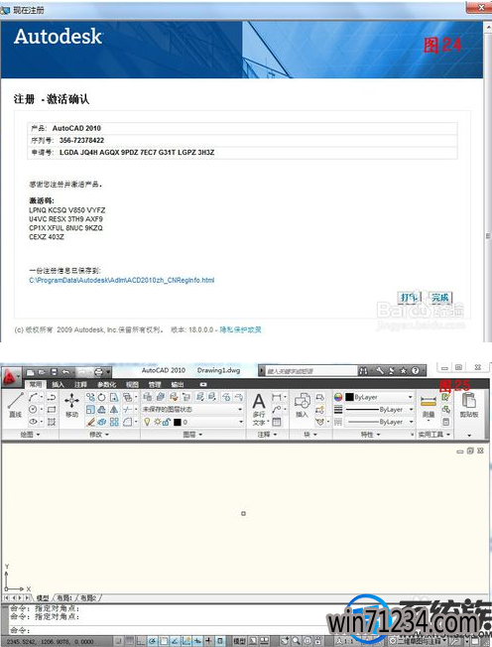Click the binoculars search icon
Viewport: 492px width, 647px height.
coord(363,370)
